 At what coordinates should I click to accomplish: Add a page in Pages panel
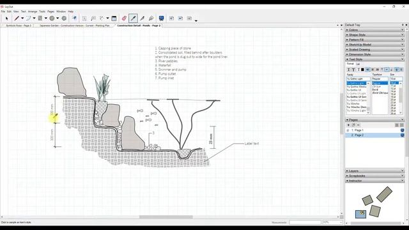point(348,125)
